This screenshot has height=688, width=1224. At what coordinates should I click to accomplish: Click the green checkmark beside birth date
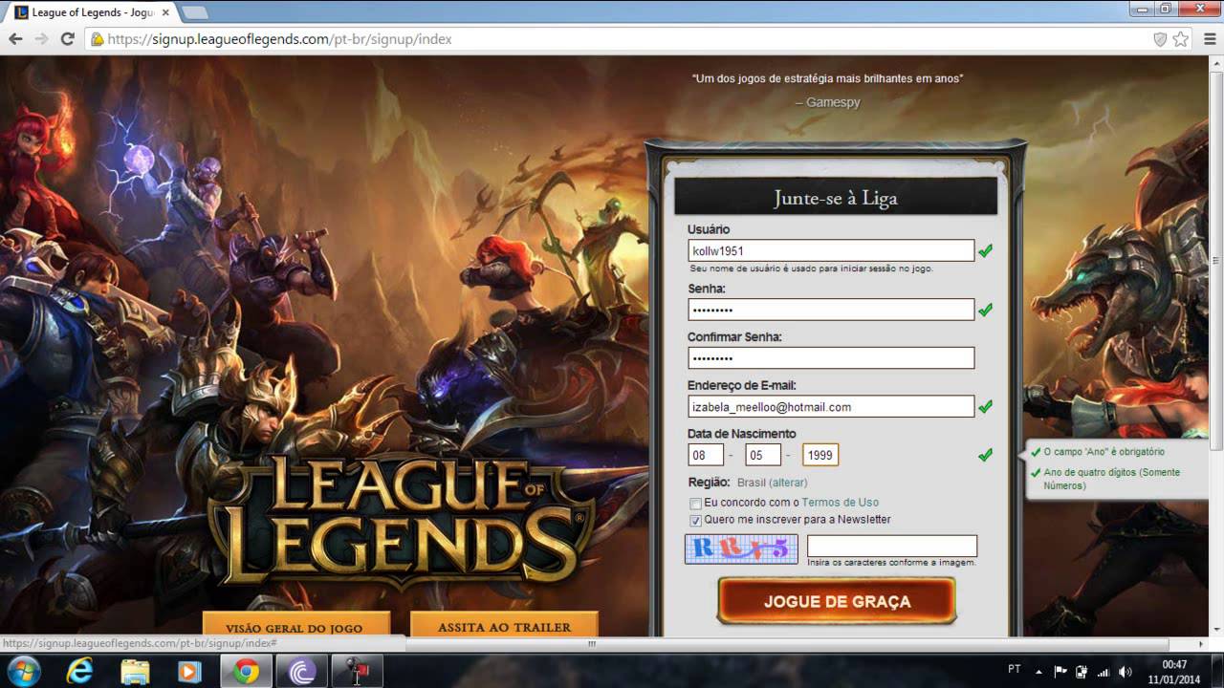click(985, 456)
